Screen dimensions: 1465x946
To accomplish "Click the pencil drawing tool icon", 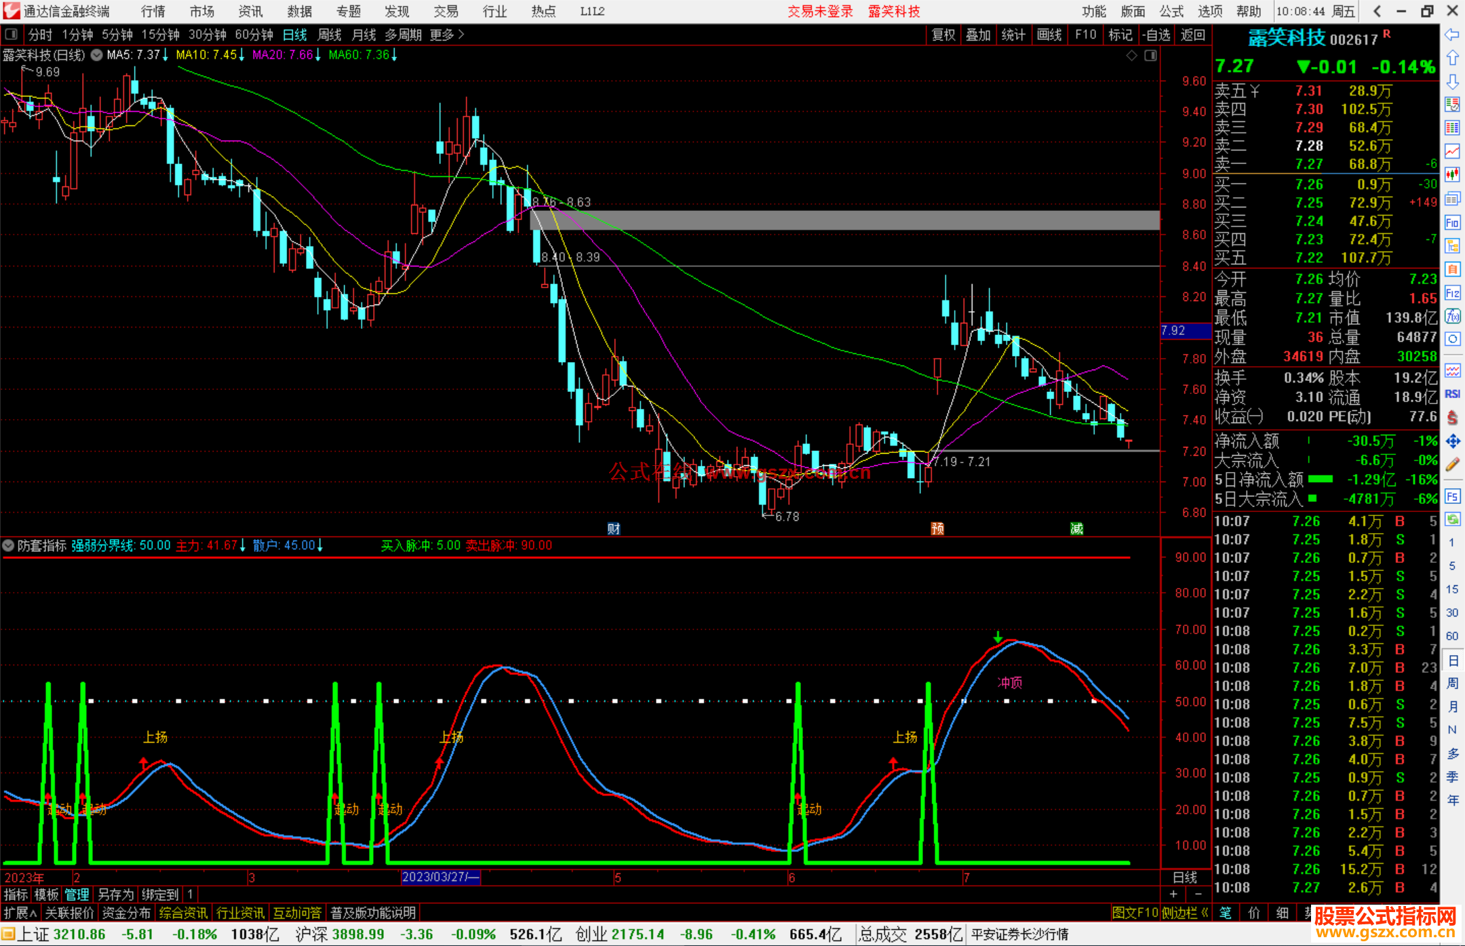I will point(1452,465).
